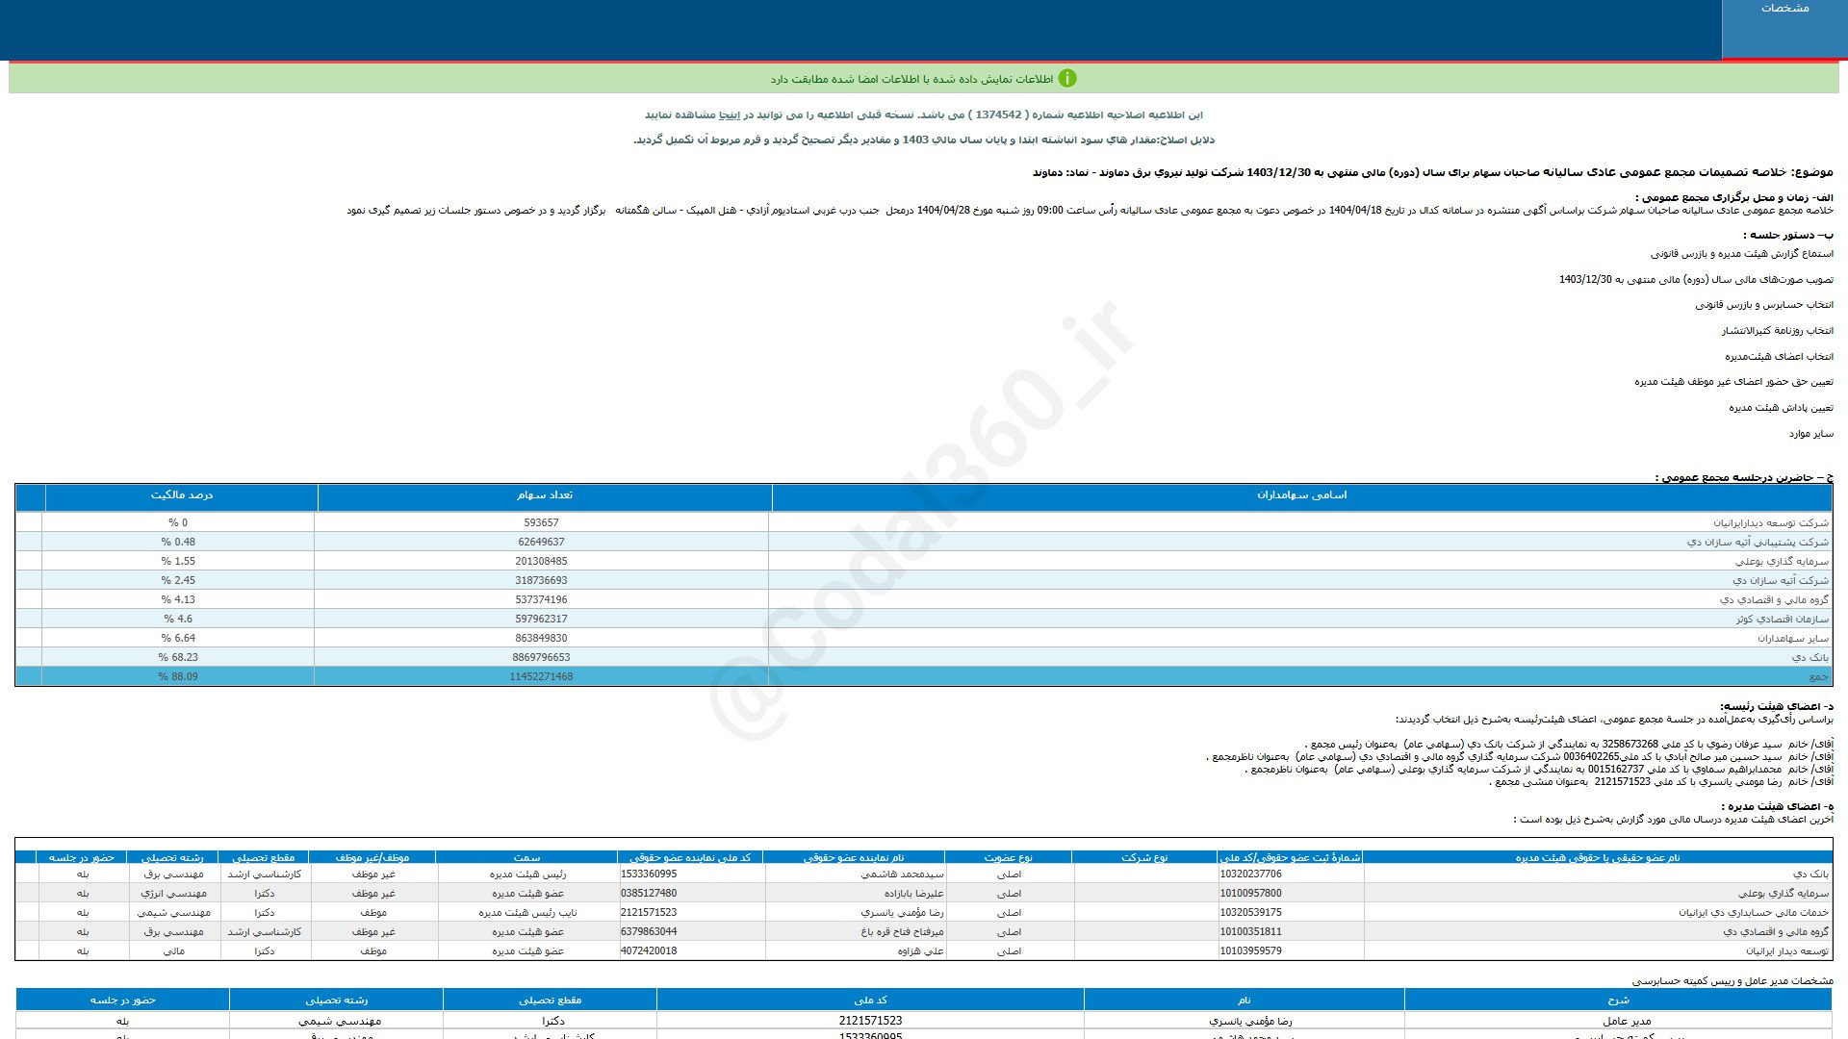Click the ownership percentage % 2.45
The height and width of the screenshot is (1039, 1848).
pyautogui.click(x=178, y=580)
